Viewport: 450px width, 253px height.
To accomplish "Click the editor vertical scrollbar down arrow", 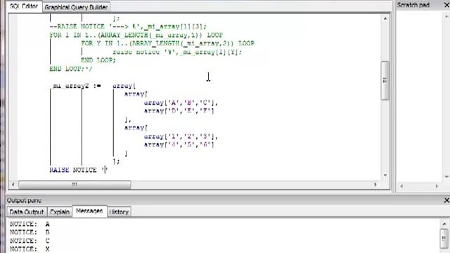I will coord(385,175).
